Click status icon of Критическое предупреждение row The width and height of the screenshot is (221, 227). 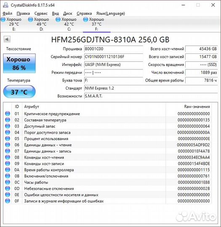(x=8, y=113)
